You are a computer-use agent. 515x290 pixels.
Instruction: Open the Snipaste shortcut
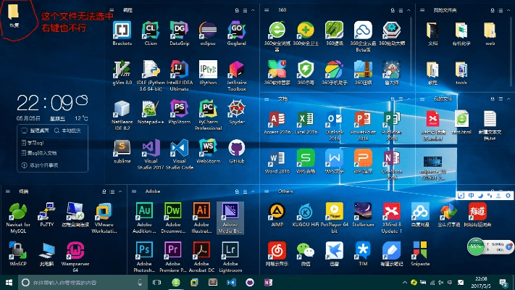(422, 250)
